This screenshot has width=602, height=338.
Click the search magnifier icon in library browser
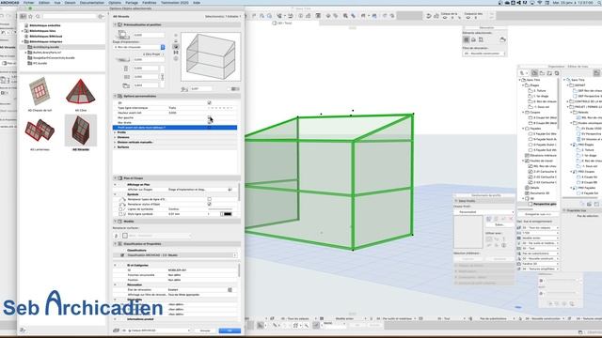(38, 17)
